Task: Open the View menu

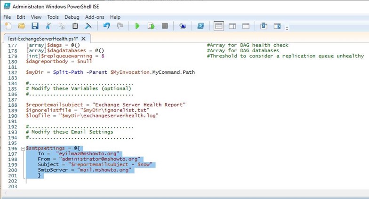Action: pos(36,17)
